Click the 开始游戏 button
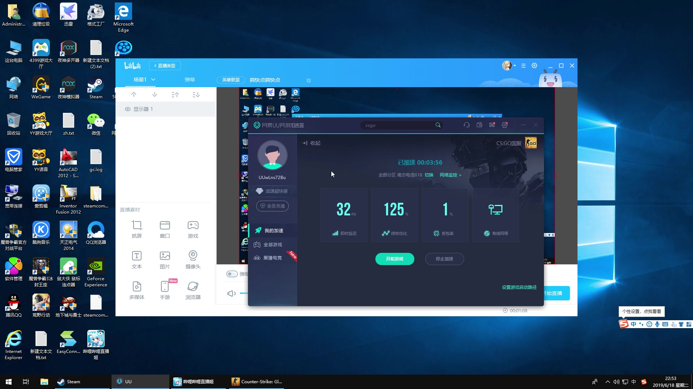This screenshot has height=389, width=693. click(x=395, y=259)
